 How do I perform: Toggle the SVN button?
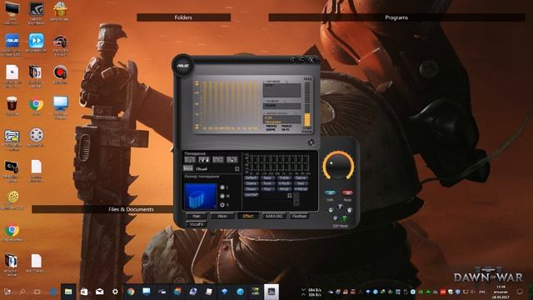[x=330, y=192]
